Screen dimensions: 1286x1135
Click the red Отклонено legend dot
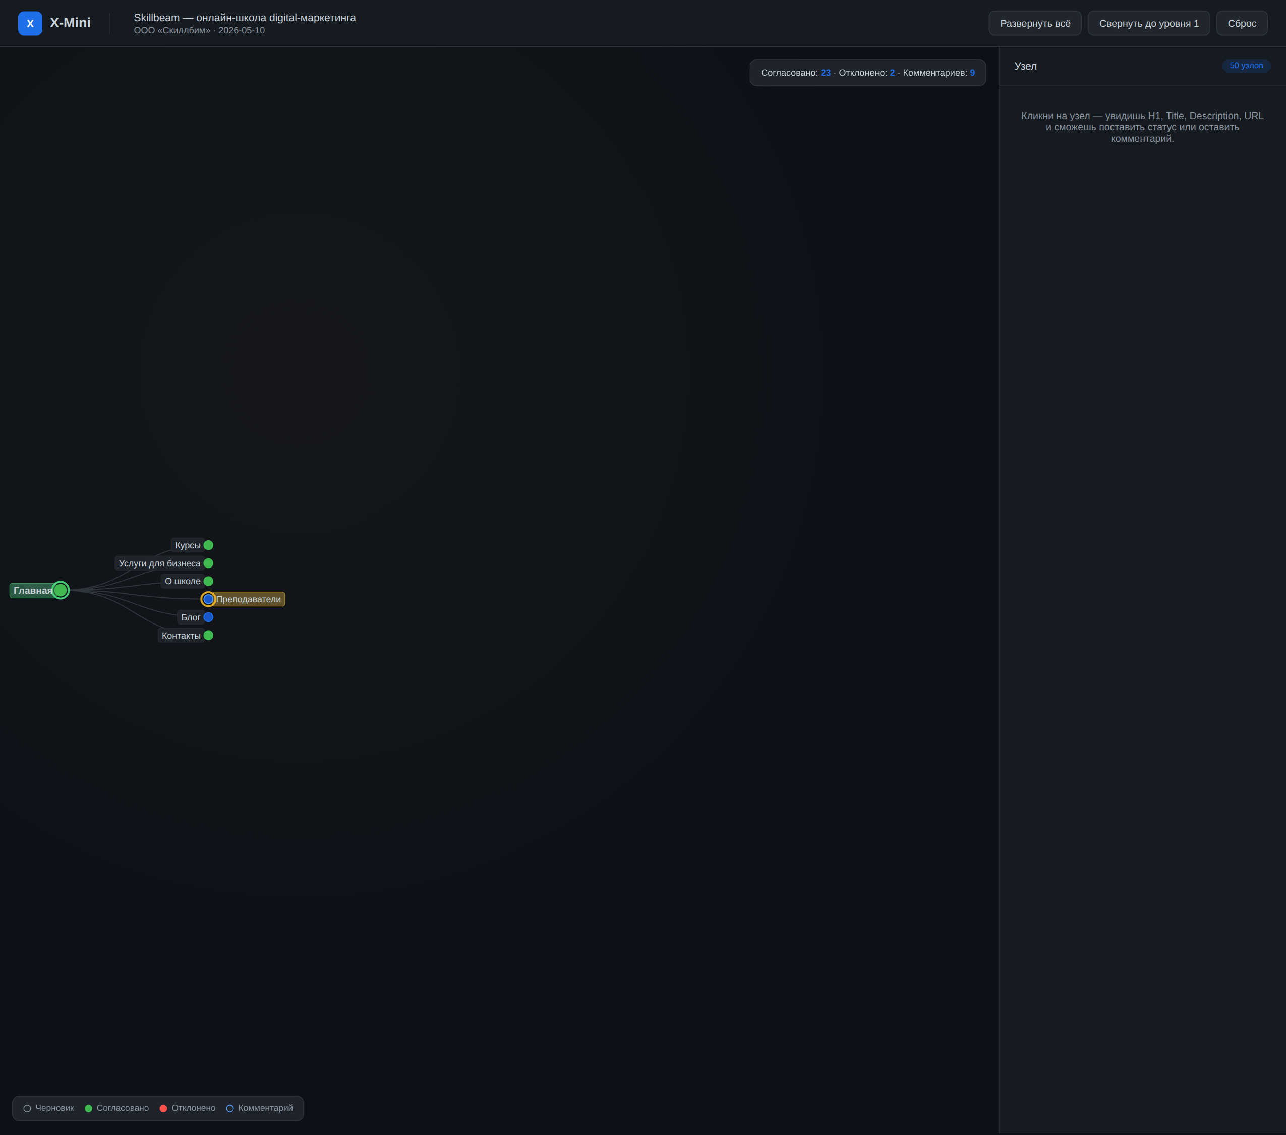tap(163, 1109)
